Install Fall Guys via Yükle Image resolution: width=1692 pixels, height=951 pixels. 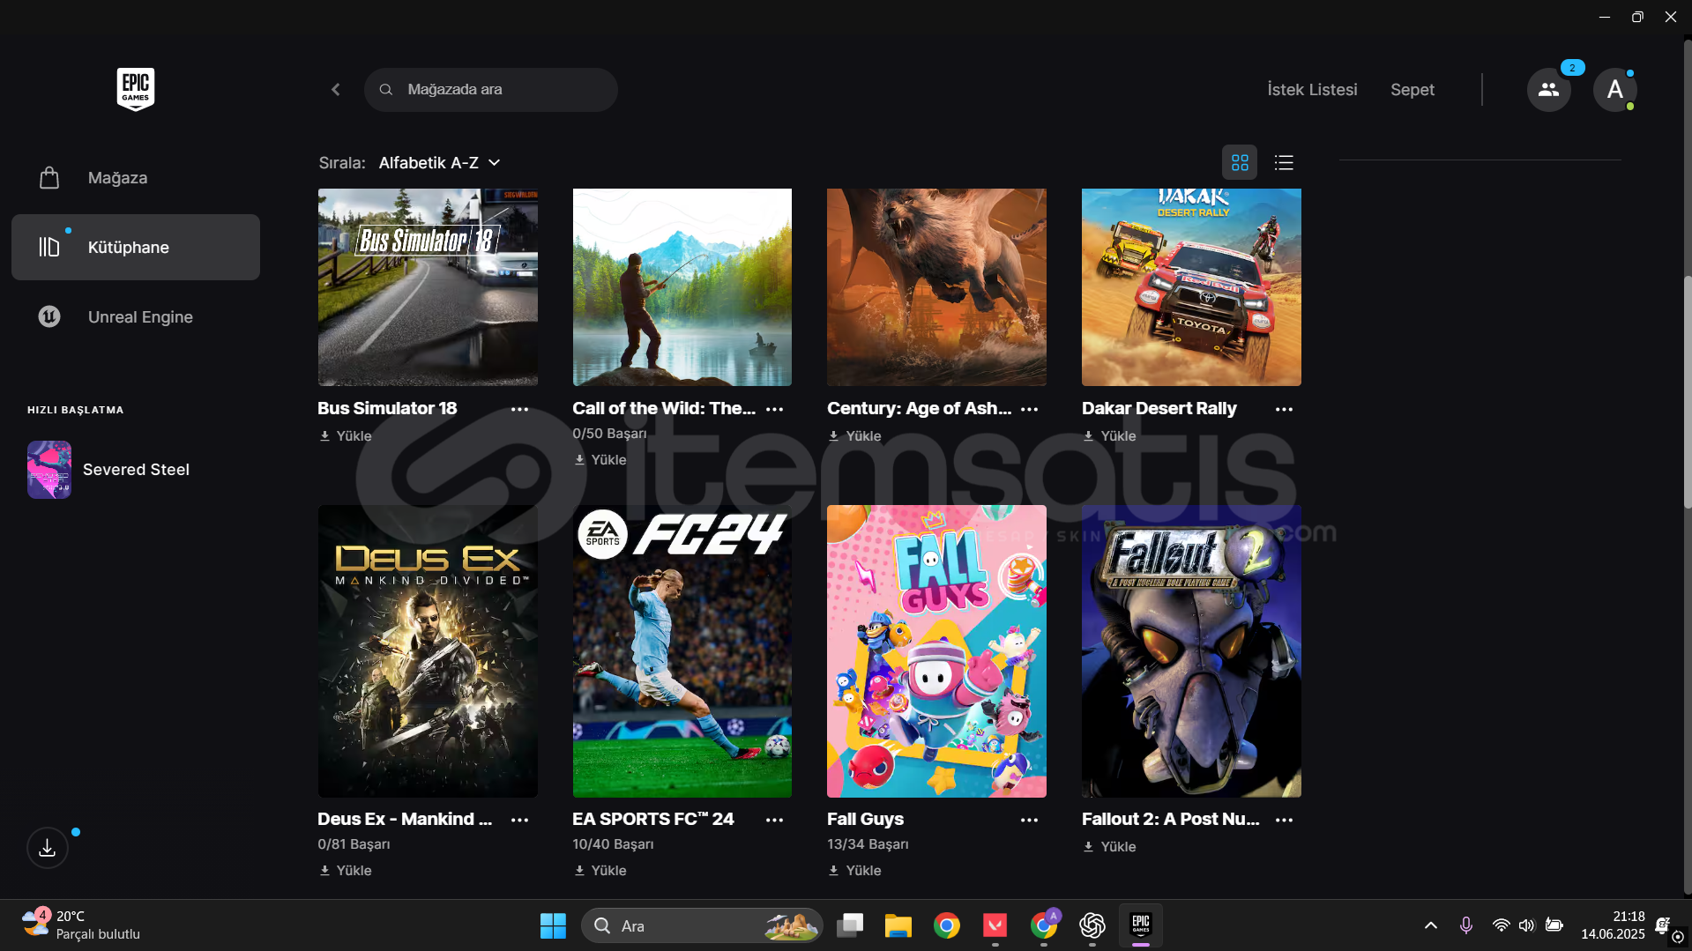[855, 871]
